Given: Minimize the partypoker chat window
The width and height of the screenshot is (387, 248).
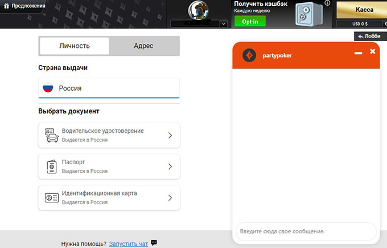Looking at the screenshot, I should click(358, 52).
